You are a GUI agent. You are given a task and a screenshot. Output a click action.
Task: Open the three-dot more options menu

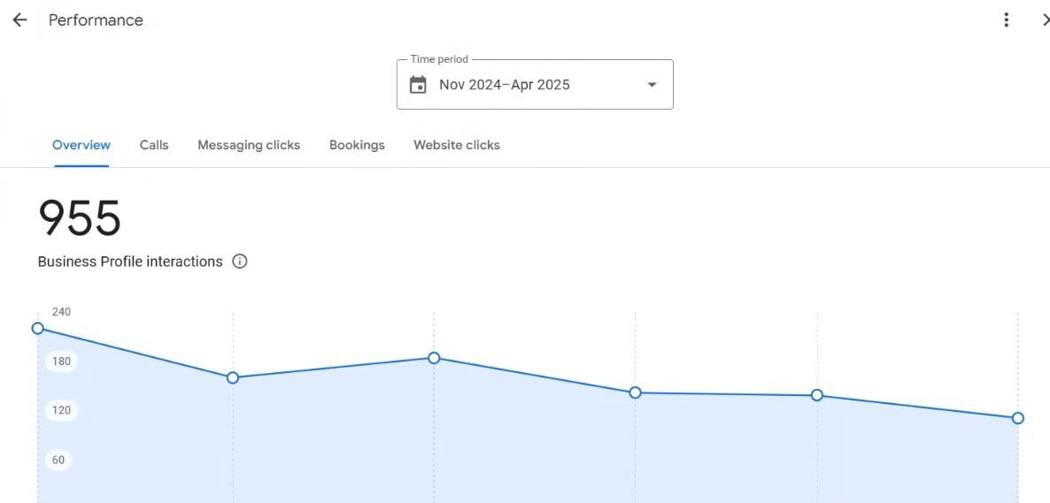(1006, 20)
